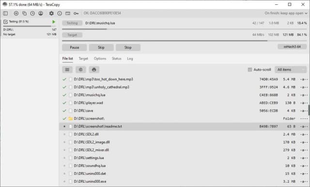Click the hash value ABED:CEB9

click(268, 103)
